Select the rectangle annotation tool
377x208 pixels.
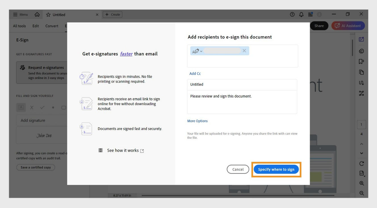[64, 107]
